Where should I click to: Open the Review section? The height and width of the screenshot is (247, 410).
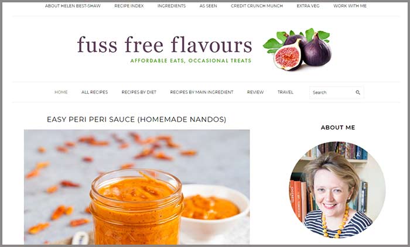pos(255,92)
